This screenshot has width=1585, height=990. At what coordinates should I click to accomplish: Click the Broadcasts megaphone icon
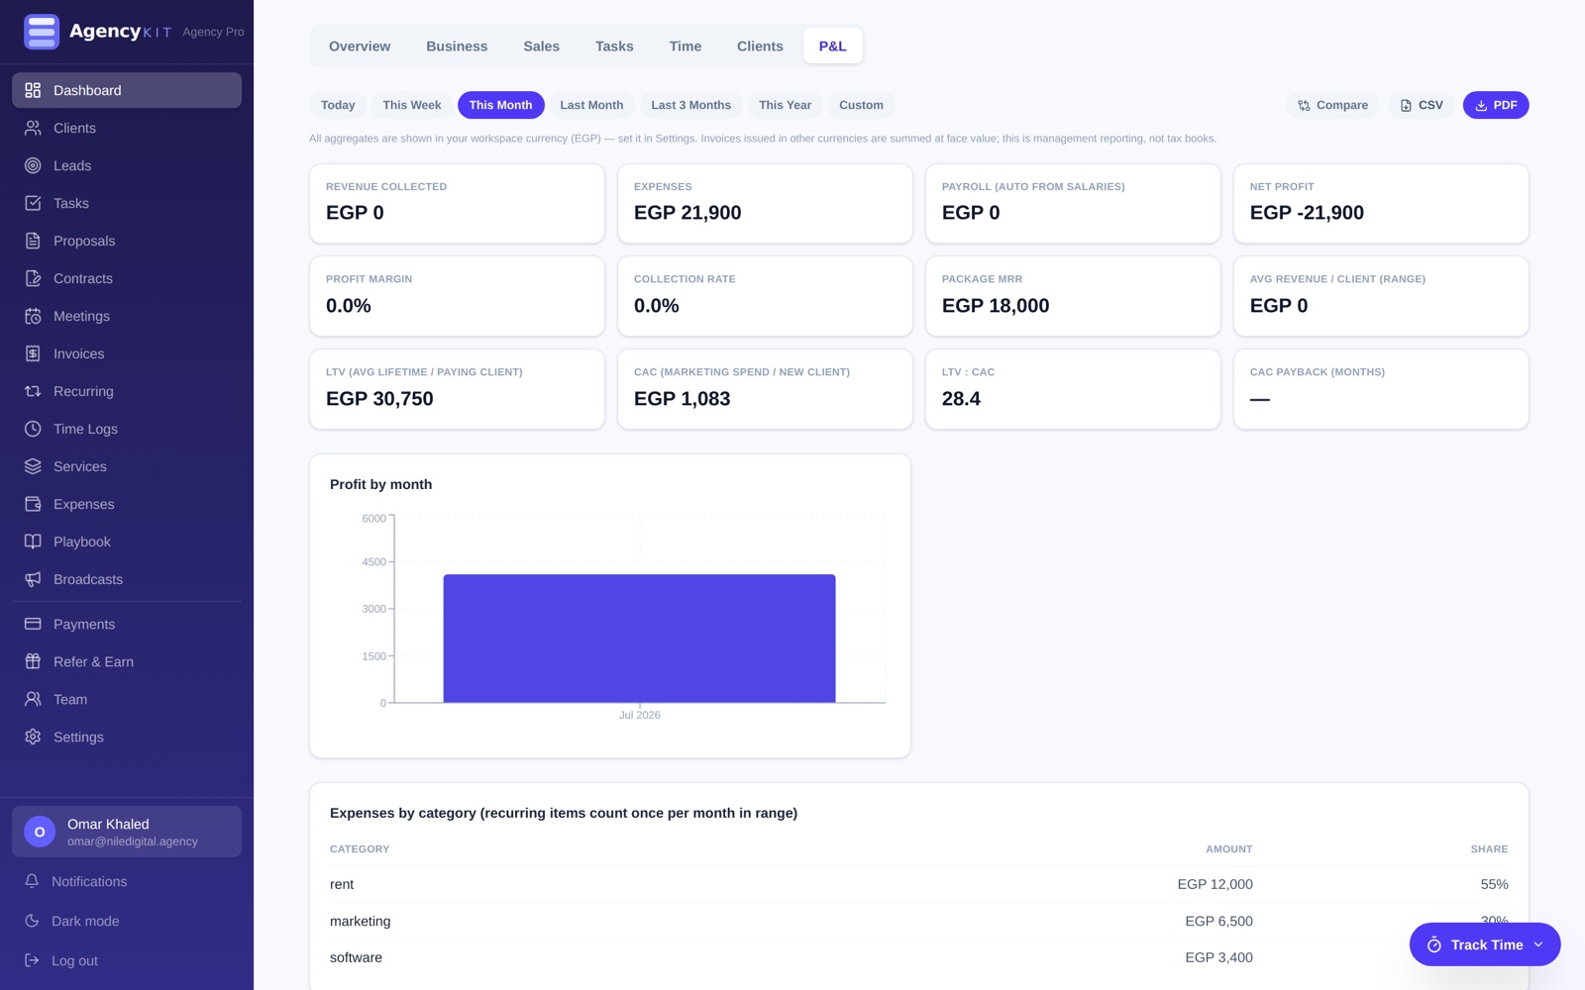(33, 579)
